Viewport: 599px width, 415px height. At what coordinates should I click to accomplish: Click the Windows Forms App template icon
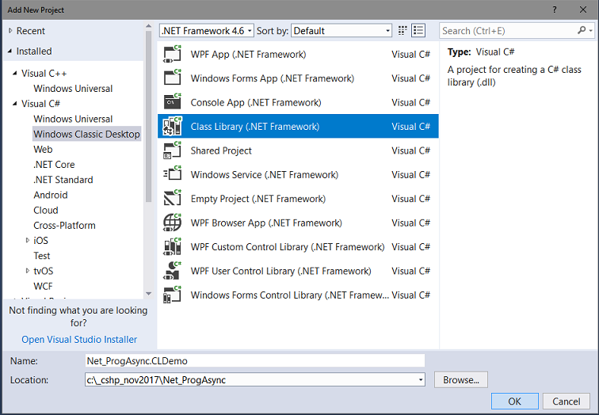172,78
